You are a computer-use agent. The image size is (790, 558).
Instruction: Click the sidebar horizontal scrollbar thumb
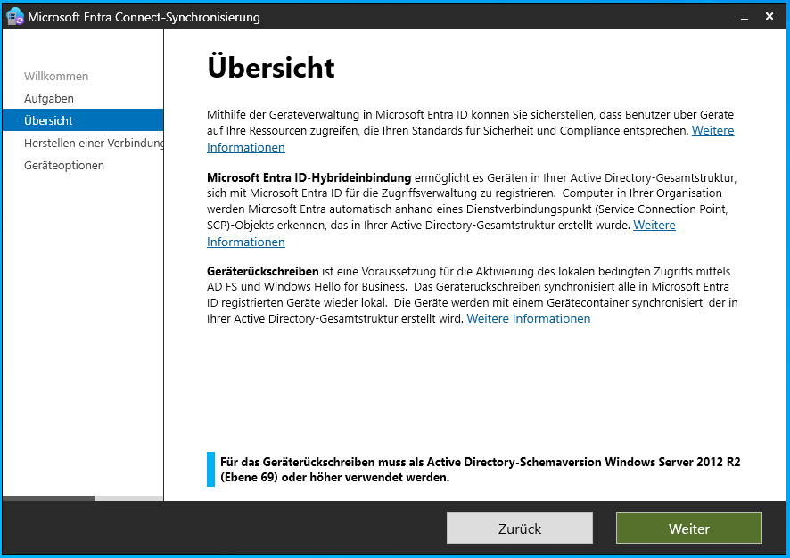[x=48, y=497]
